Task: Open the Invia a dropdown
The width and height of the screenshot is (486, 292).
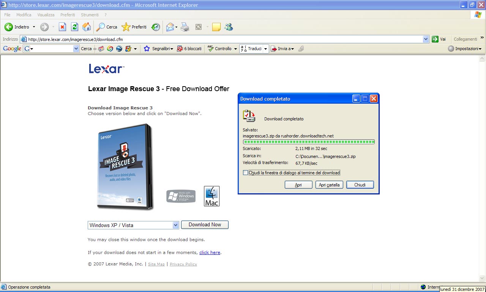Action: tap(282, 49)
